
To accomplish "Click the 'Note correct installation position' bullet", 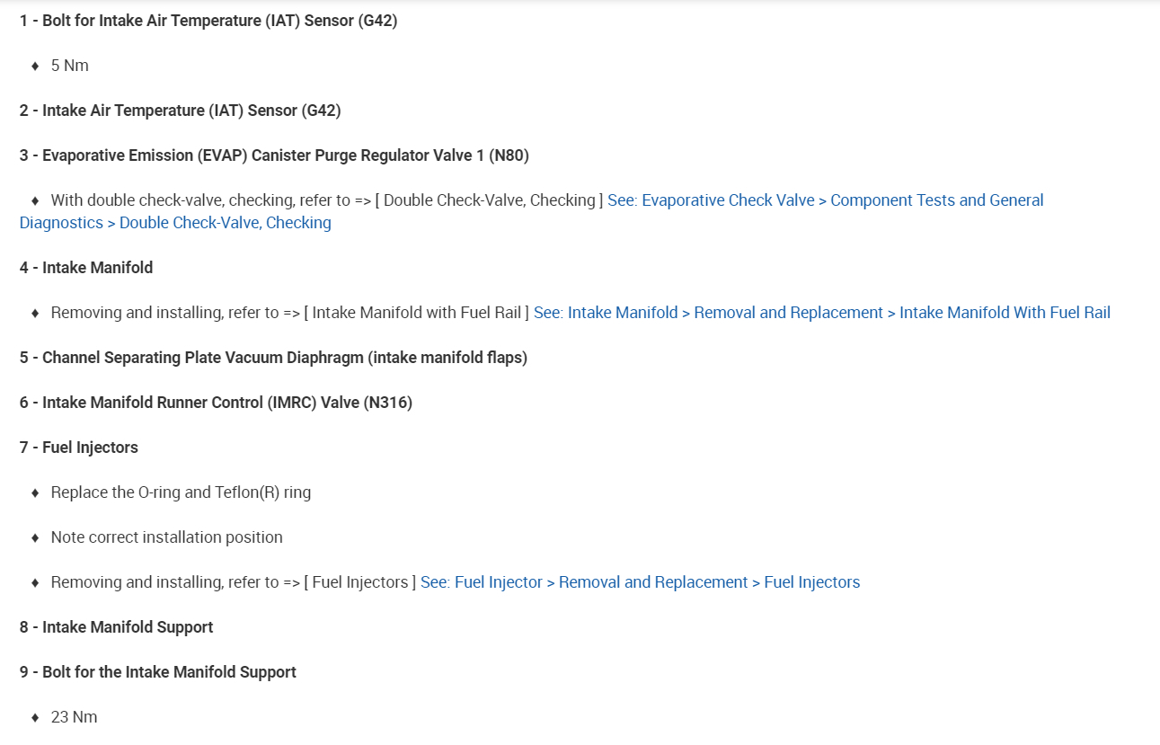I will [166, 537].
